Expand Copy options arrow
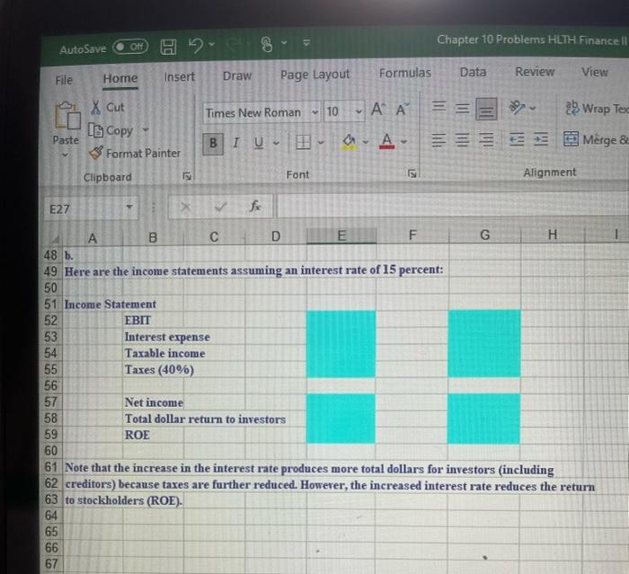 (x=146, y=129)
